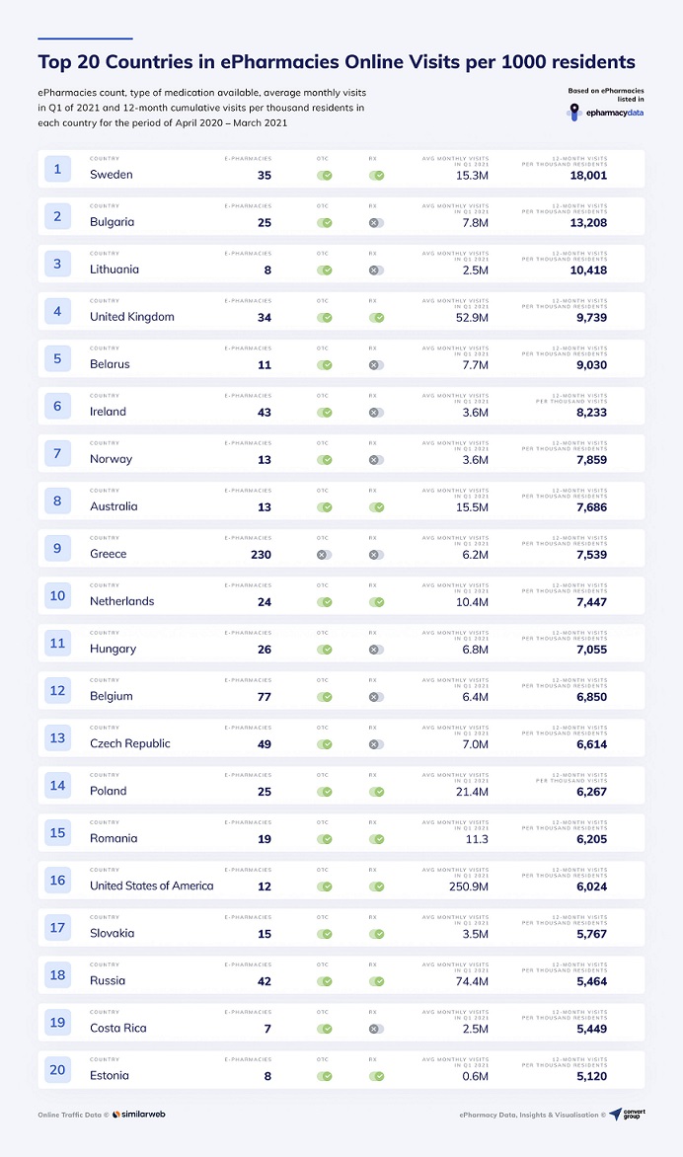
Task: Toggle the RX switch for Bulgaria
Action: click(376, 223)
